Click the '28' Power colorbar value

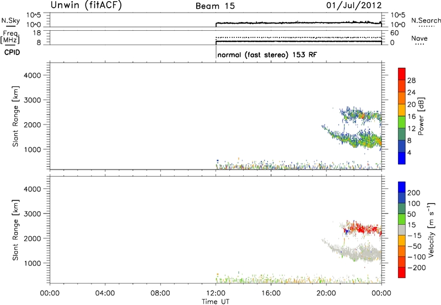(411, 80)
